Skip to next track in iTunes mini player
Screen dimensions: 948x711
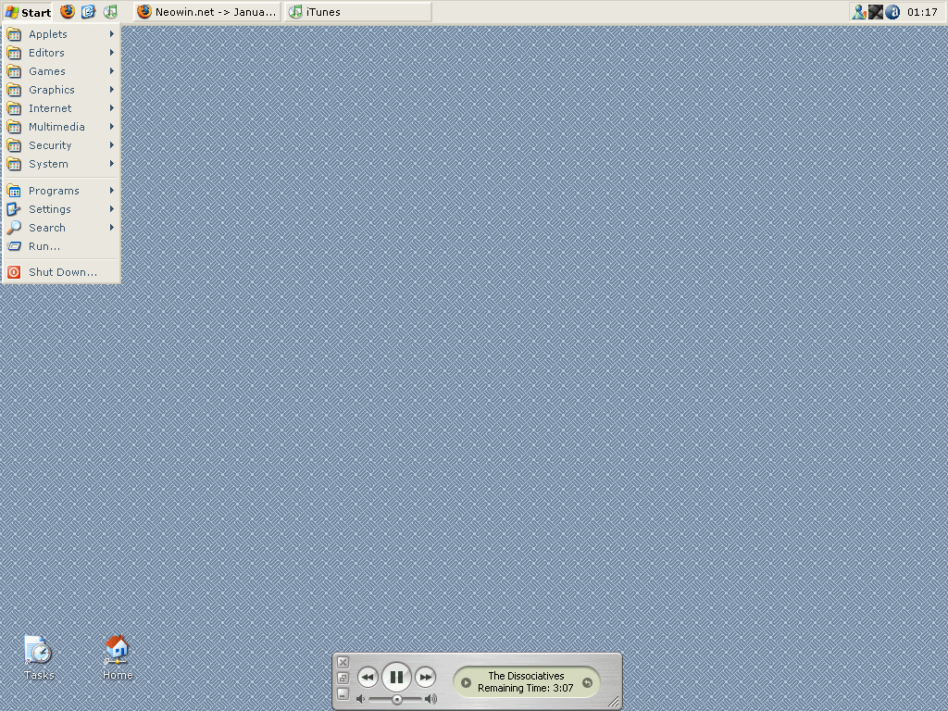click(x=426, y=677)
